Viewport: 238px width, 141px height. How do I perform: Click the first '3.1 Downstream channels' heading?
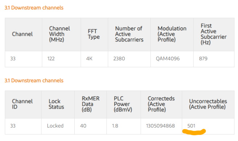tap(34, 8)
